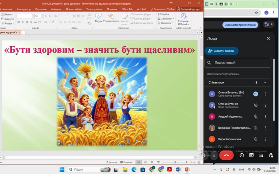Toggle the mute icon for Вероніка Промогайбенко

click(x=256, y=128)
